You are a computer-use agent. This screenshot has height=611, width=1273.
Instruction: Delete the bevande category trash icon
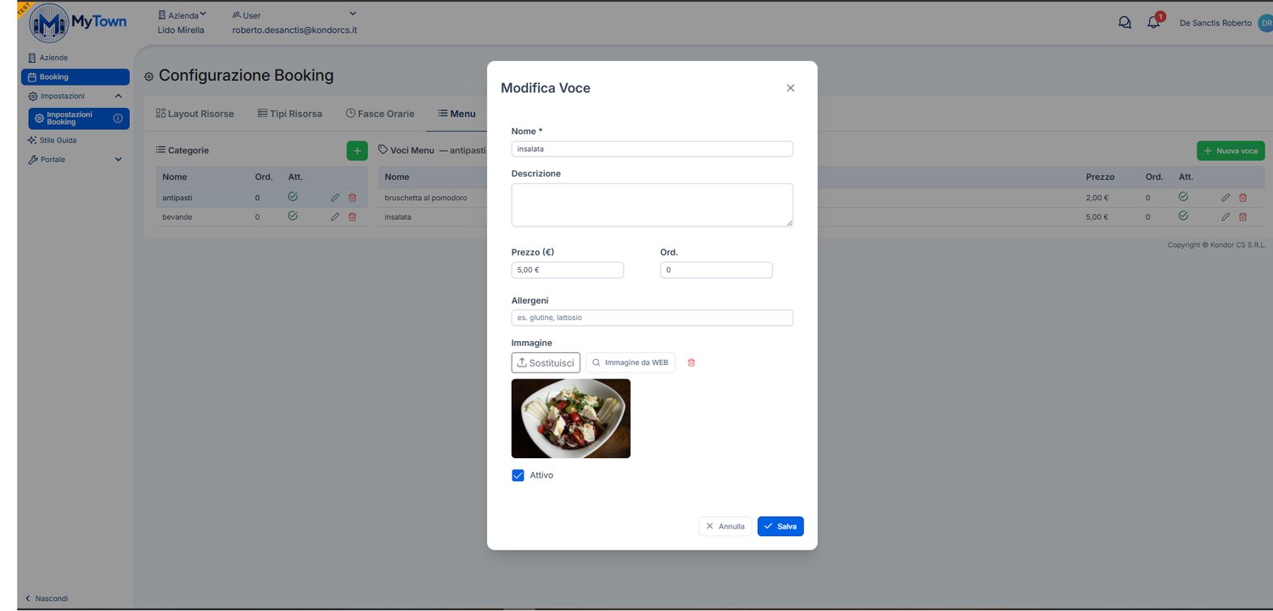[x=352, y=216]
